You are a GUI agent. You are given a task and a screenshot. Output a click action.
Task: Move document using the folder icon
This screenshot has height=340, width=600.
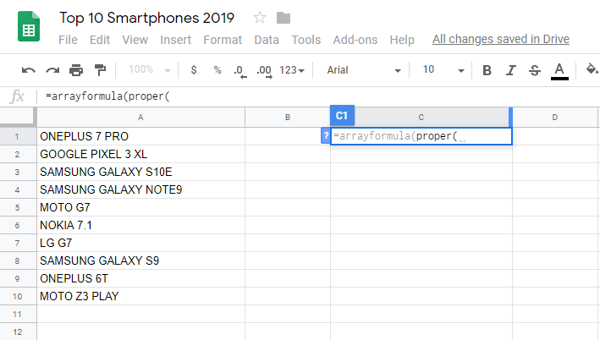pyautogui.click(x=283, y=18)
